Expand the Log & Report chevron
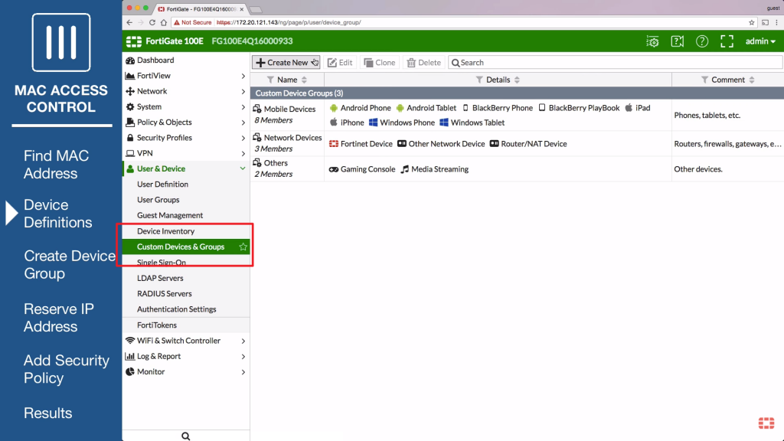784x441 pixels. 243,357
